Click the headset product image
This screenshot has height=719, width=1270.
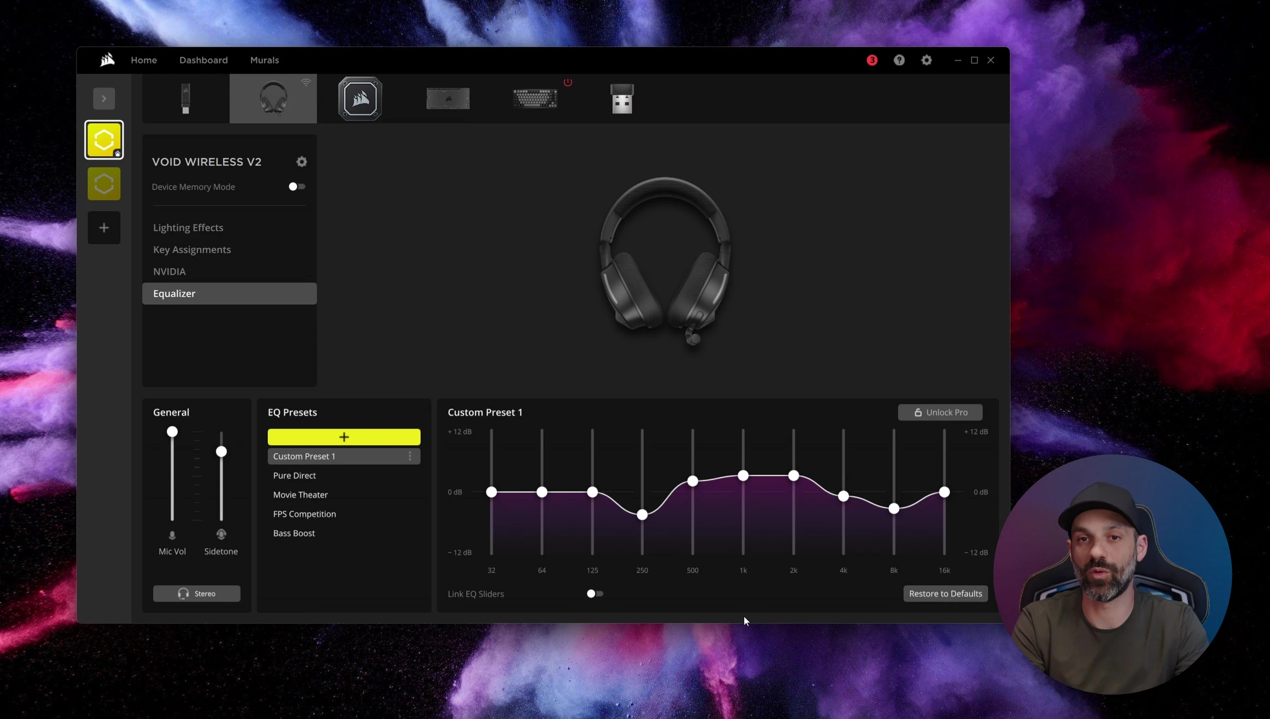pyautogui.click(x=665, y=261)
